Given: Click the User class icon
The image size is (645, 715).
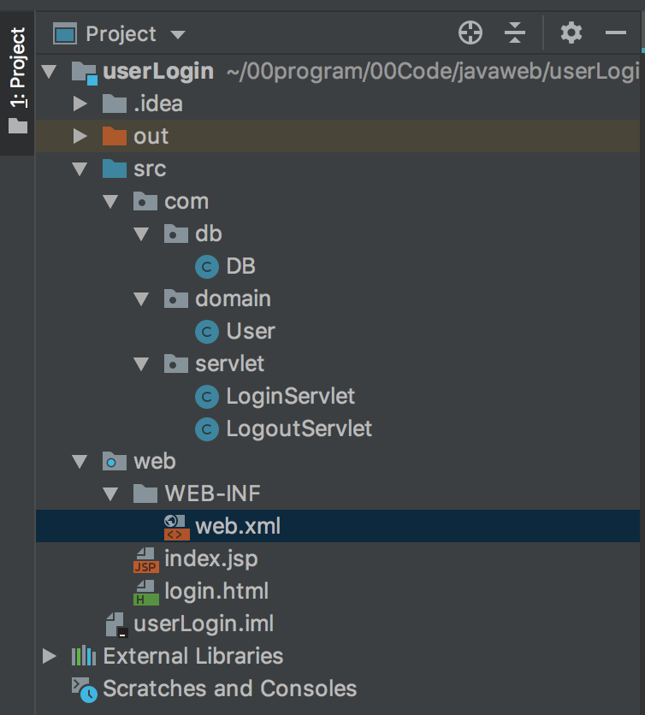Looking at the screenshot, I should (207, 332).
